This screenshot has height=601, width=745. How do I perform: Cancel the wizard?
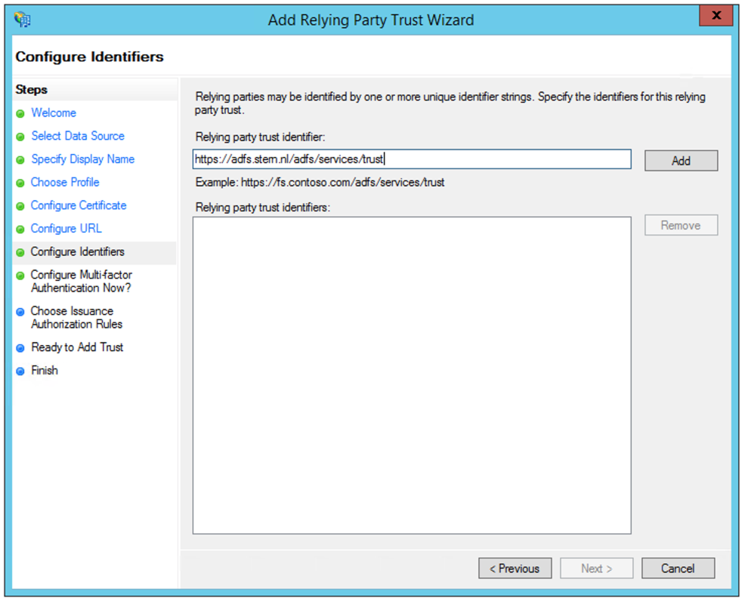678,569
